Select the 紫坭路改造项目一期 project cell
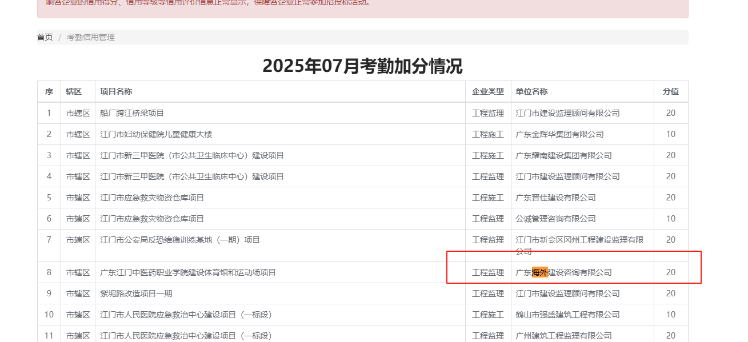Image resolution: width=748 pixels, height=342 pixels. pos(136,293)
